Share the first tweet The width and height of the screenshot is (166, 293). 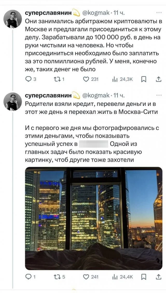[x=158, y=79]
